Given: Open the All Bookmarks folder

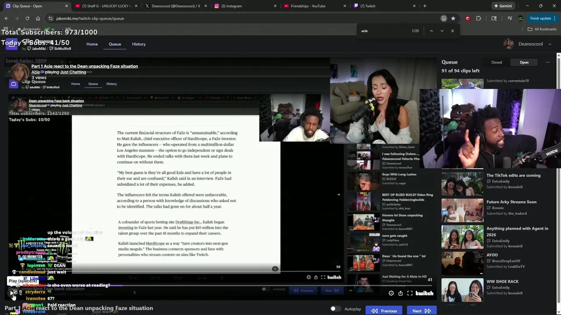Looking at the screenshot, I should (542, 29).
